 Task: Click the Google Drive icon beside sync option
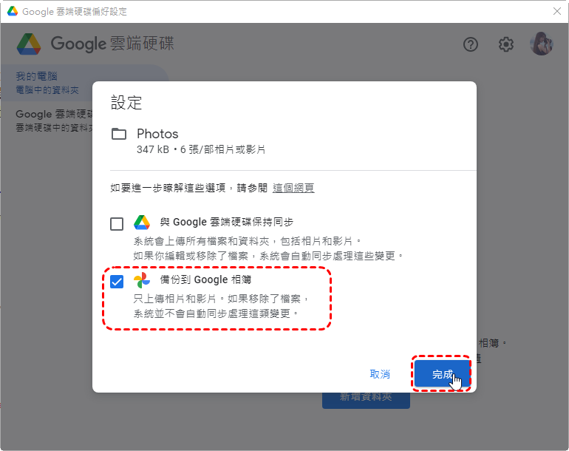[142, 223]
